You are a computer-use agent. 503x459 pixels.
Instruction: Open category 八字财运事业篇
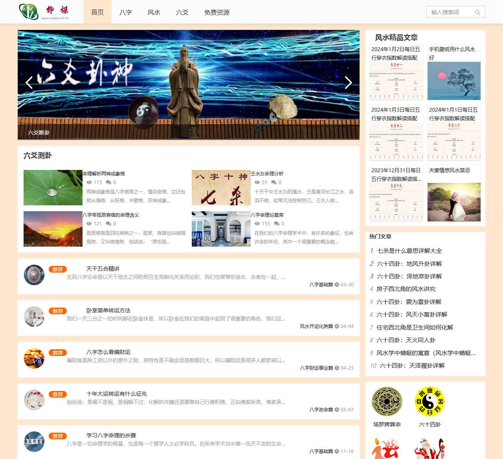316,368
